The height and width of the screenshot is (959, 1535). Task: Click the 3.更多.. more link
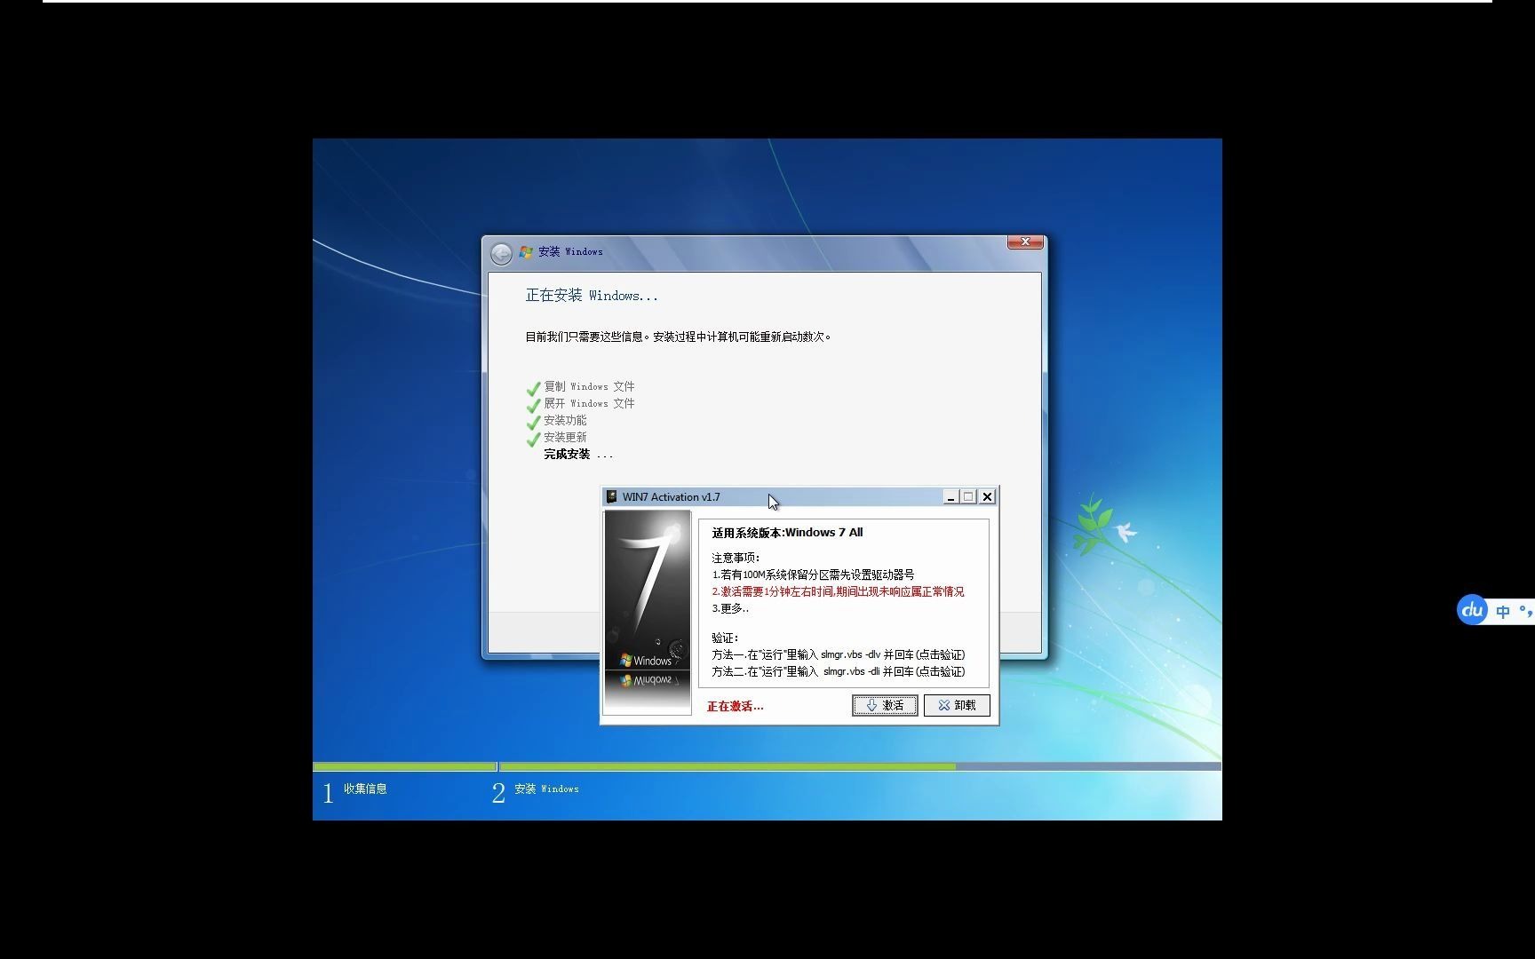click(730, 608)
